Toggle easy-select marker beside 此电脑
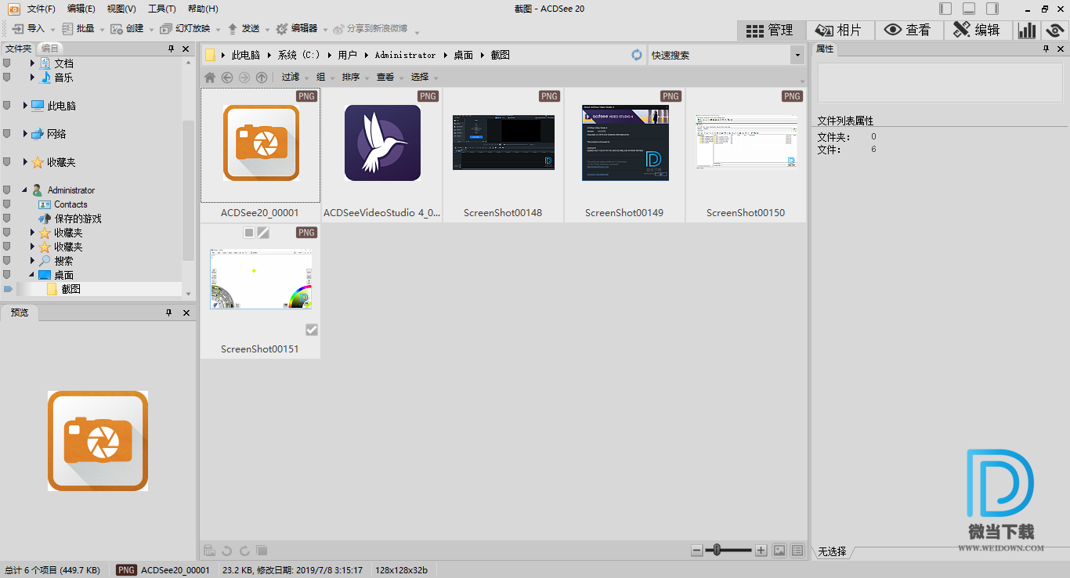 (7, 106)
